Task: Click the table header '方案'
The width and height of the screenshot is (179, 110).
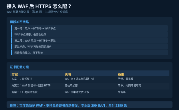Action: pos(15,74)
